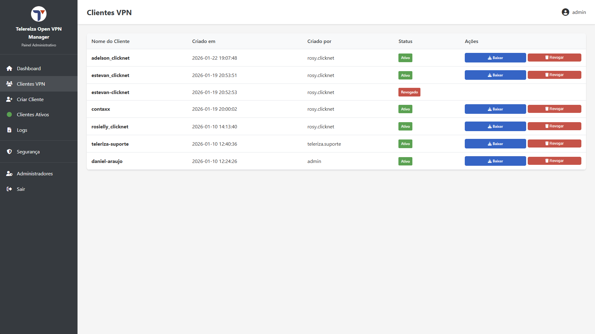
Task: Download the teleriza-suporte configuration
Action: click(495, 144)
